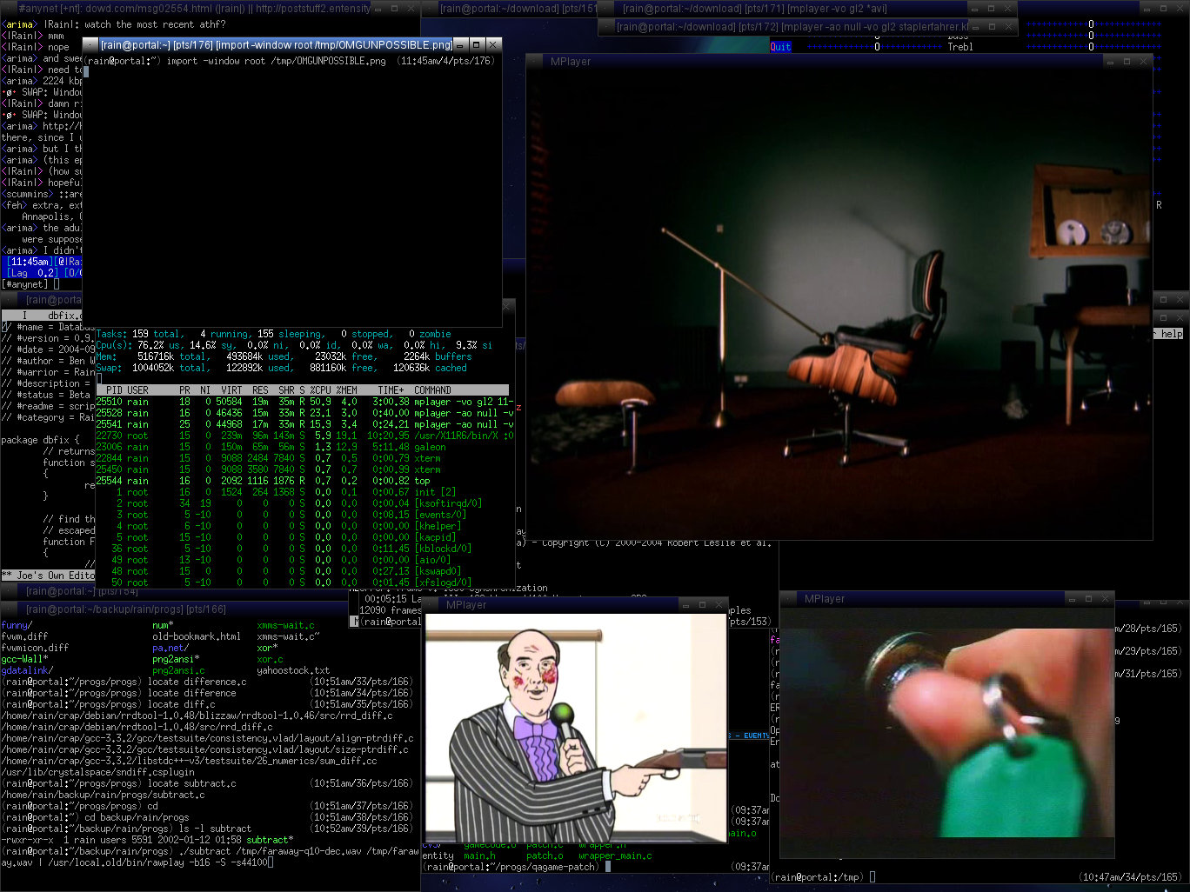This screenshot has height=892, width=1190.
Task: Click xmms-wait.c in the ls listing
Action: pyautogui.click(x=286, y=625)
